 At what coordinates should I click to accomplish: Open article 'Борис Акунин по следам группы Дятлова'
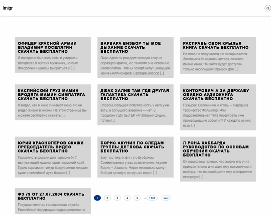pos(132,147)
